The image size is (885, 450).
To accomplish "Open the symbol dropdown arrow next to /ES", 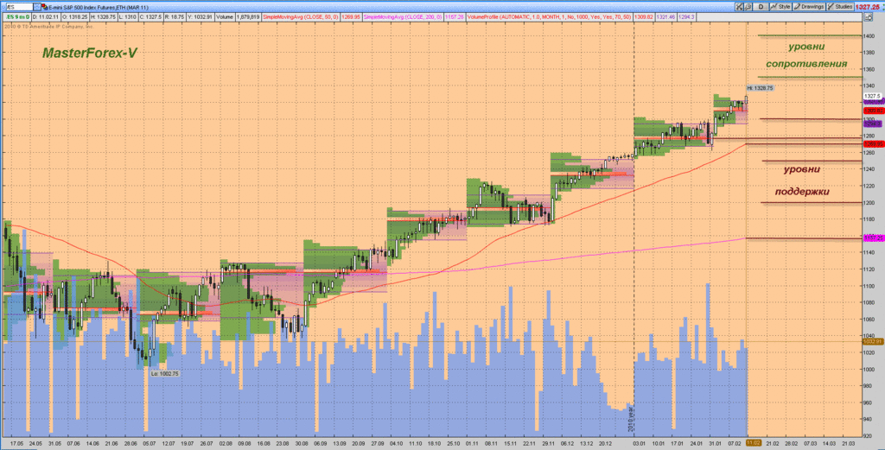I will tap(37, 7).
